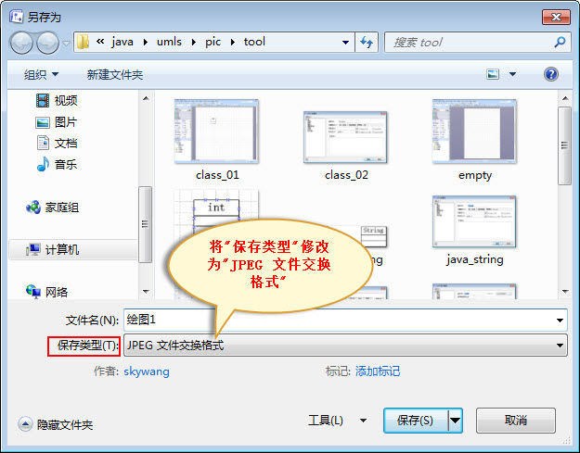Refresh the tool folder listing
580x453 pixels.
point(367,42)
